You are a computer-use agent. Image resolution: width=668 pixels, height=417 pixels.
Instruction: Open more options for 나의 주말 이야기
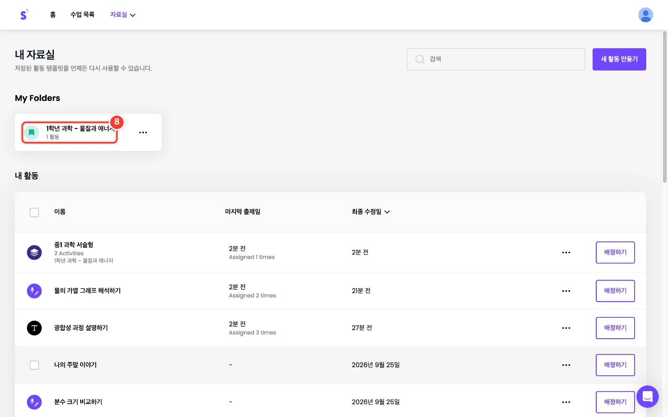pyautogui.click(x=566, y=365)
